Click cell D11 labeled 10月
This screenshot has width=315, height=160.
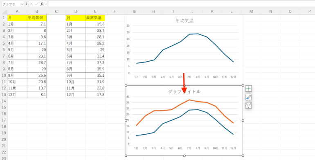coord(76,82)
